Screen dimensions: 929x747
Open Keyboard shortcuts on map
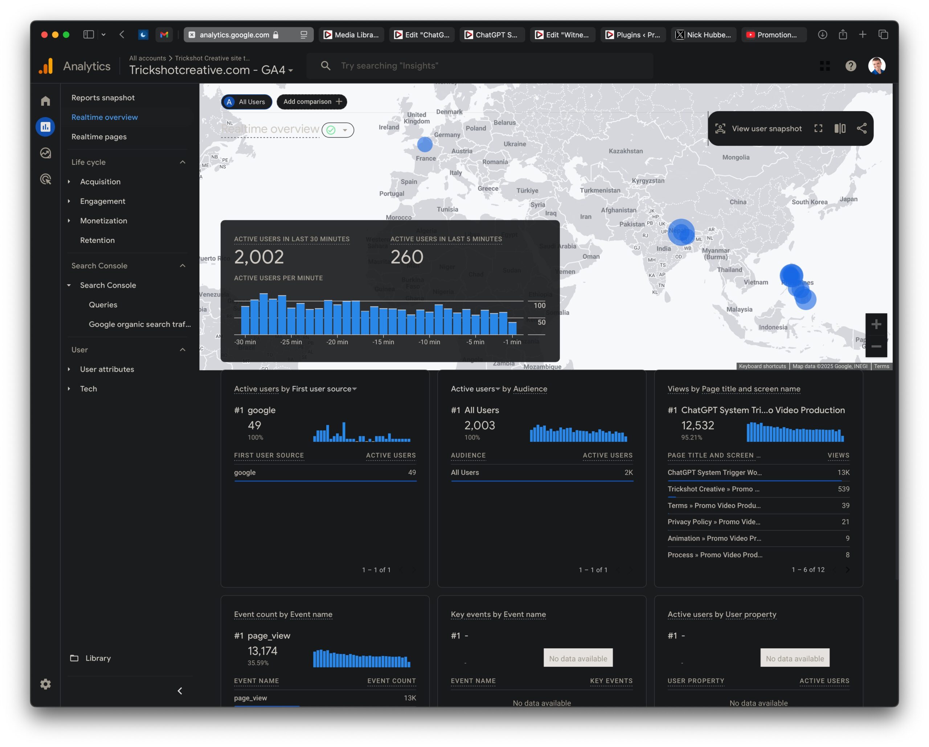762,366
